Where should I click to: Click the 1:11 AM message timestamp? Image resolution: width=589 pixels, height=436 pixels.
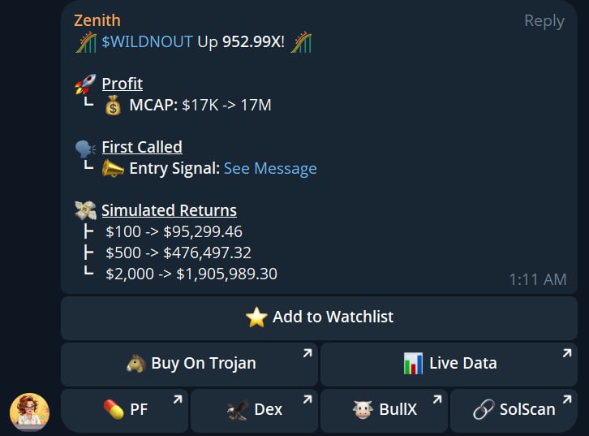coord(538,279)
